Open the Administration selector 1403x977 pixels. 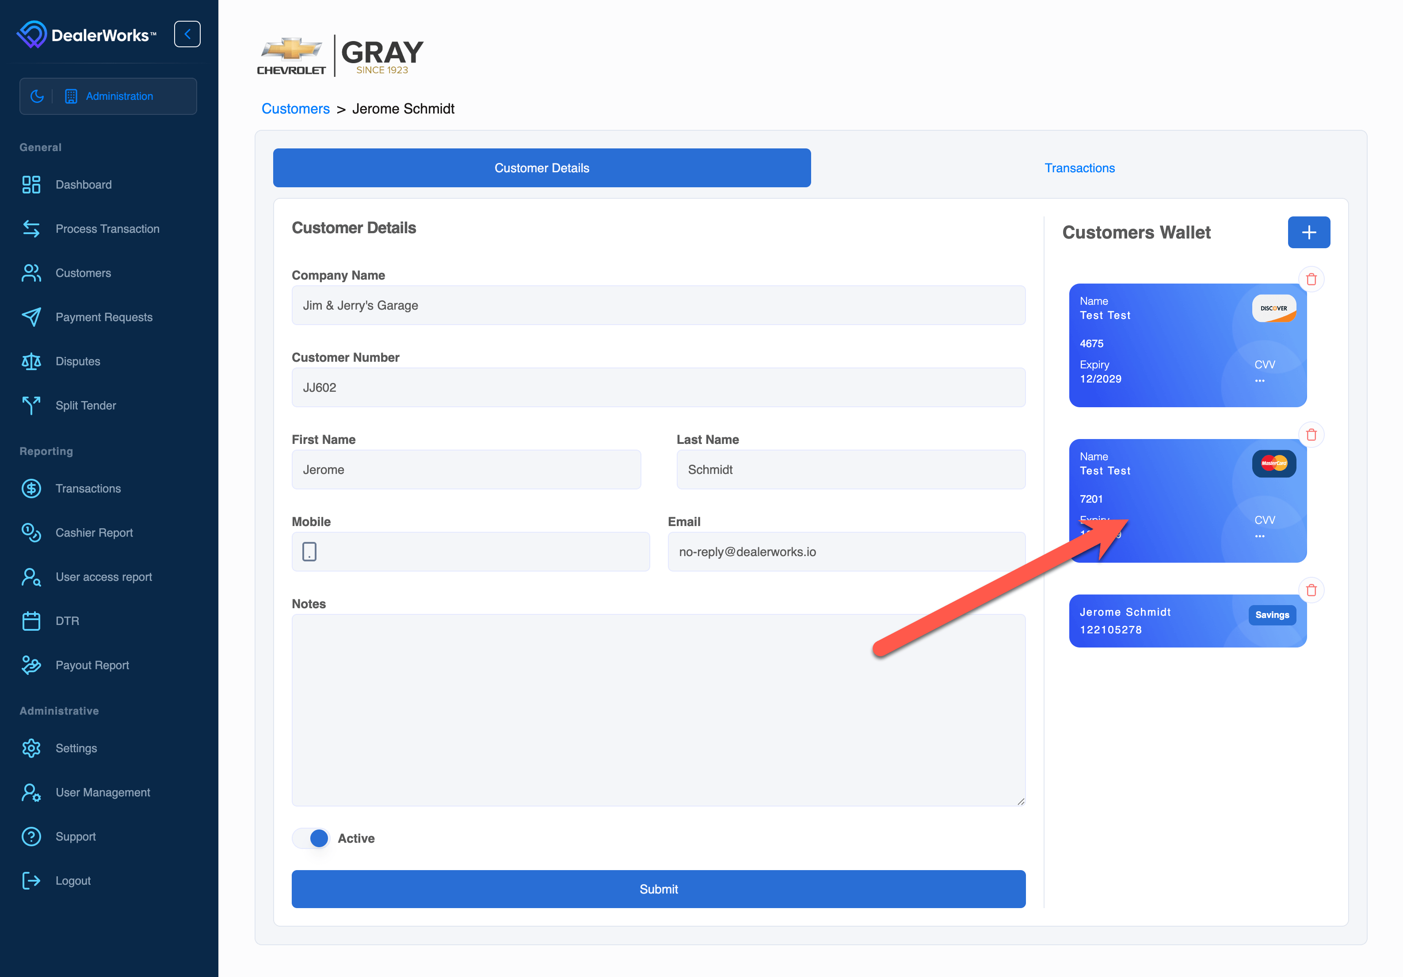click(119, 96)
